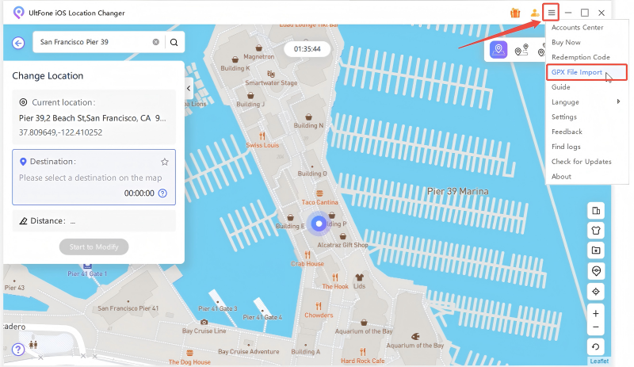Recenter map with crosshair icon
Screen dimensions: 634x367
point(596,292)
